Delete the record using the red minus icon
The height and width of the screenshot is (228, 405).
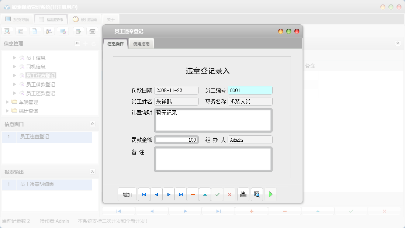point(193,194)
